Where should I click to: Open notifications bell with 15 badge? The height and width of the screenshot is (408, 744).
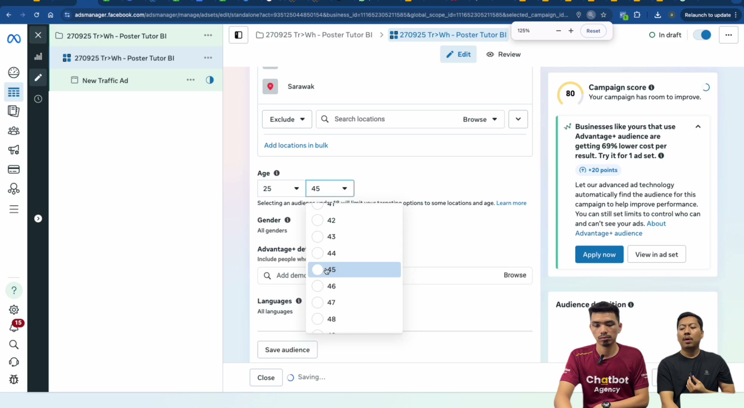[x=14, y=327]
